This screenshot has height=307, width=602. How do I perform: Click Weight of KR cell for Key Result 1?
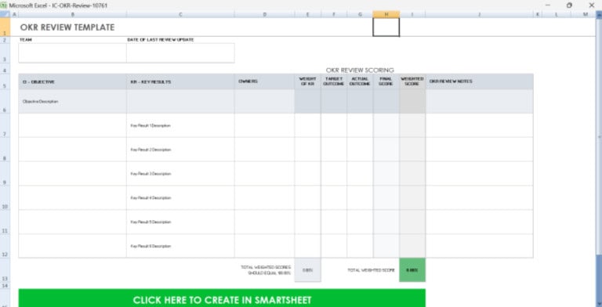pyautogui.click(x=307, y=125)
